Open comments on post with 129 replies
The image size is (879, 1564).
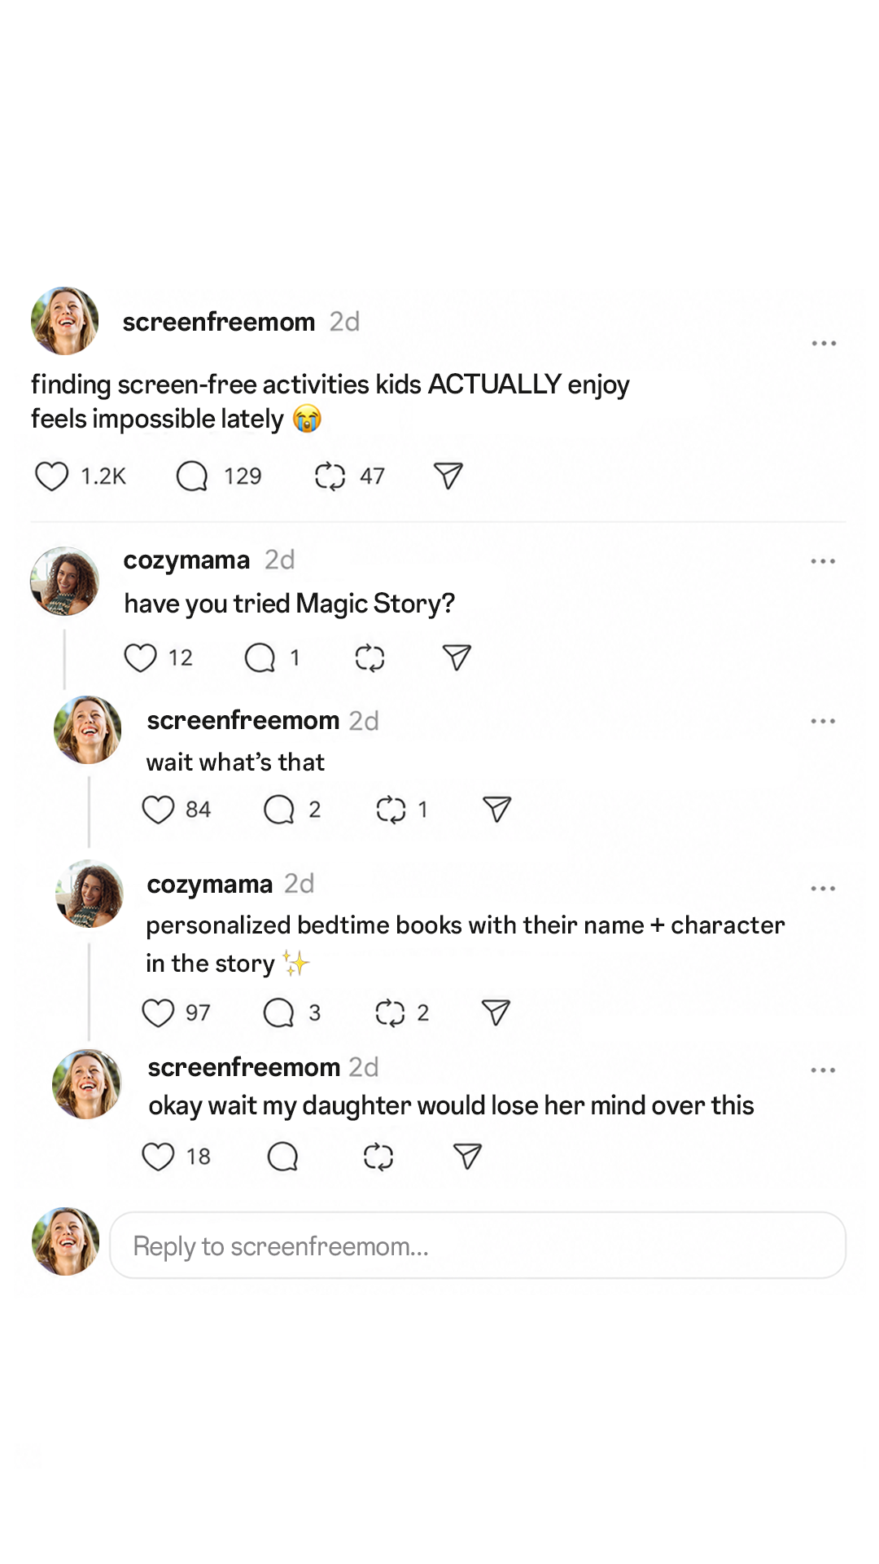coord(192,477)
